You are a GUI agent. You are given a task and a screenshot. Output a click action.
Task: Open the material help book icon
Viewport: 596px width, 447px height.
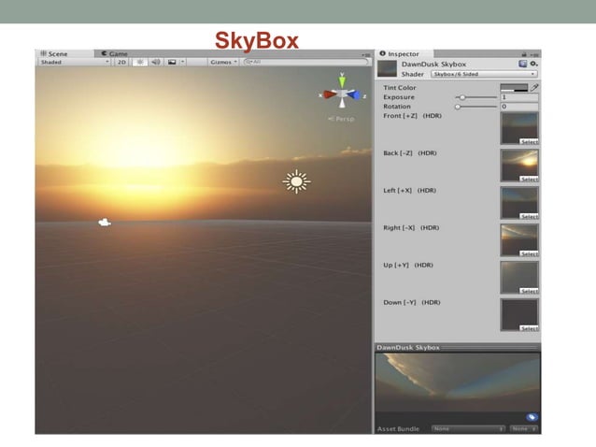pyautogui.click(x=523, y=64)
